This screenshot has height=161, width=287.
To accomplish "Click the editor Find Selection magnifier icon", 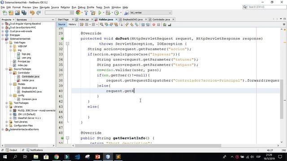I will point(101,25).
